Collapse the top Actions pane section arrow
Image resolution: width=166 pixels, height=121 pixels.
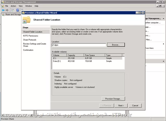[x=164, y=19]
